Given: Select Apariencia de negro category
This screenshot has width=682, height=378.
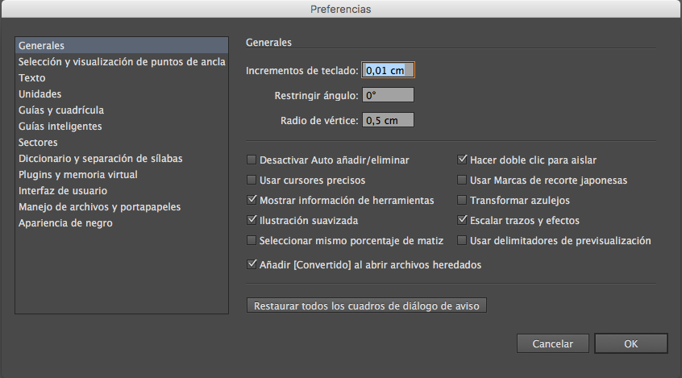Looking at the screenshot, I should coord(65,223).
